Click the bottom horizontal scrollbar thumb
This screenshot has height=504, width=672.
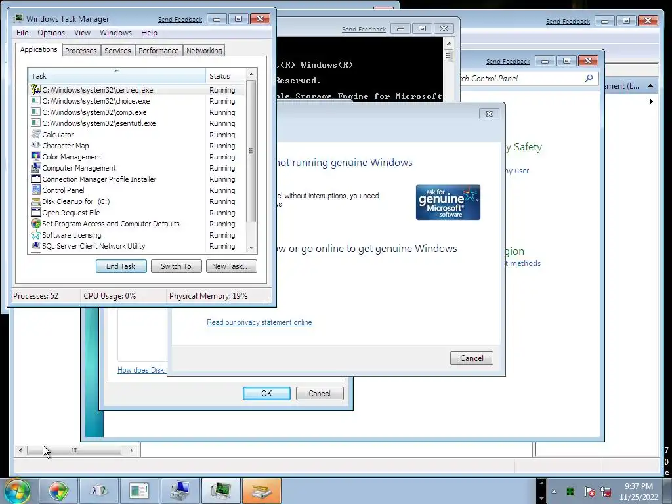pyautogui.click(x=74, y=450)
